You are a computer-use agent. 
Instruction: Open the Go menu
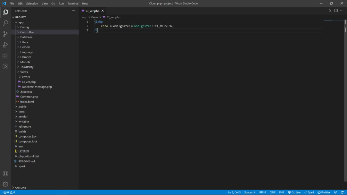tap(53, 3)
